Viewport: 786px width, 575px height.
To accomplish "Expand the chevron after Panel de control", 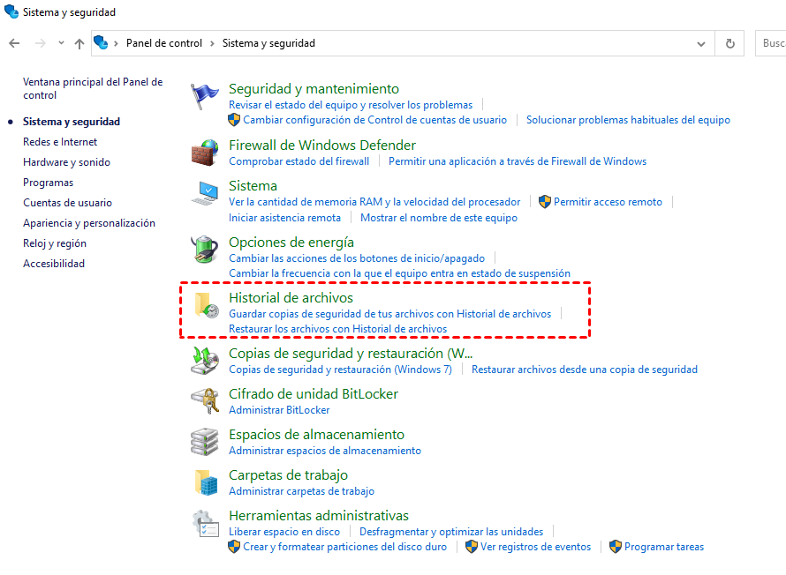I will coord(212,43).
